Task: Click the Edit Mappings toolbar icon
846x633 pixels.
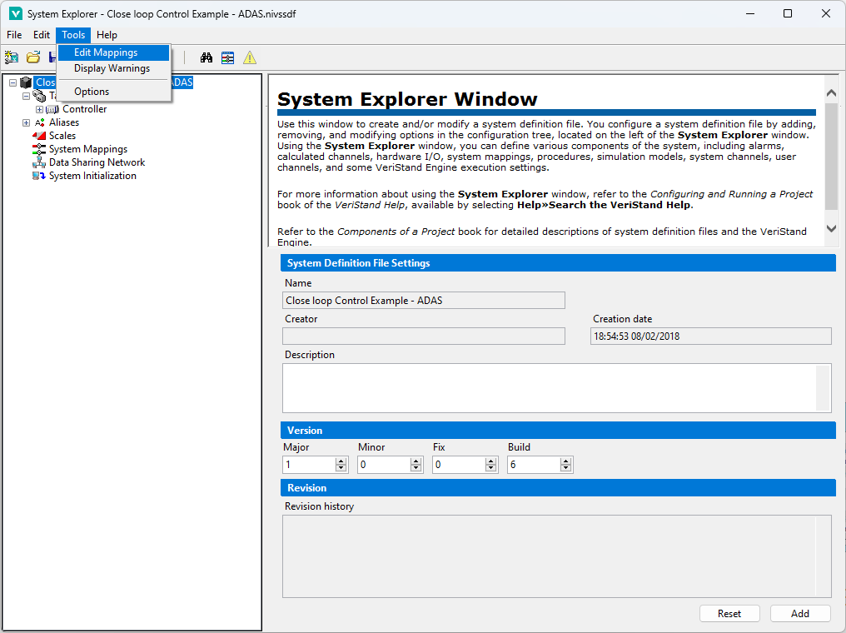Action: coord(227,57)
